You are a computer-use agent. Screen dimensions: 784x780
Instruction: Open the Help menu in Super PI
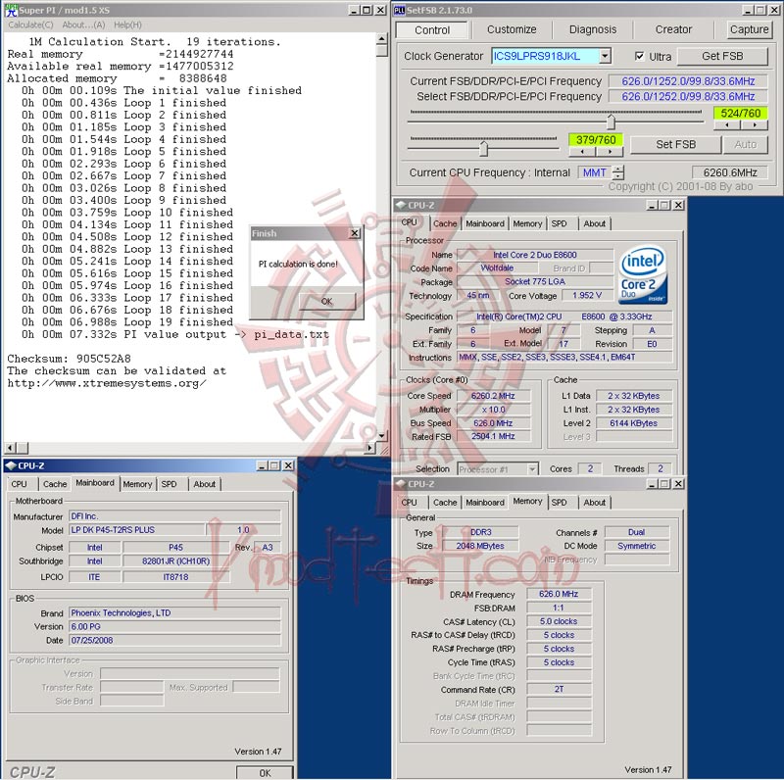pyautogui.click(x=127, y=24)
